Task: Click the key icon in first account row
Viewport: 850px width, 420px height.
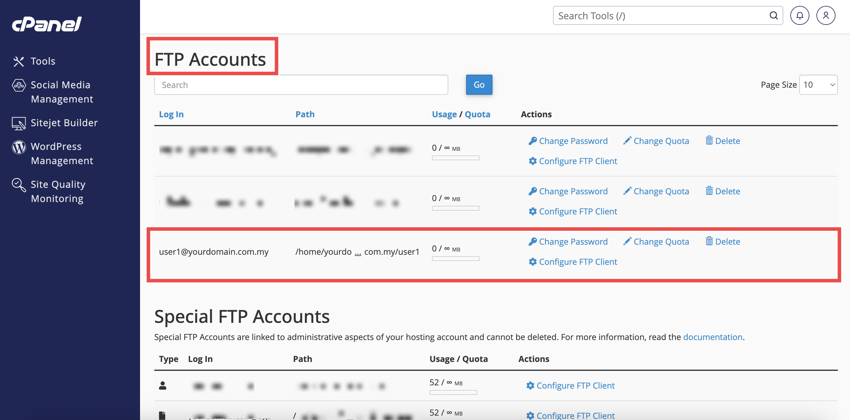Action: click(533, 141)
